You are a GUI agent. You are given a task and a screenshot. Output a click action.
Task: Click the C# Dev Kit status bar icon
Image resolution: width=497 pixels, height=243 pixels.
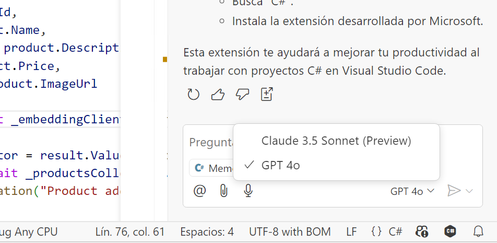pos(450,232)
